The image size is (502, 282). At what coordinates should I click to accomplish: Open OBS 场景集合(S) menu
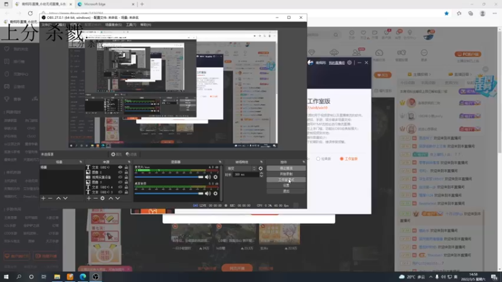click(x=114, y=24)
